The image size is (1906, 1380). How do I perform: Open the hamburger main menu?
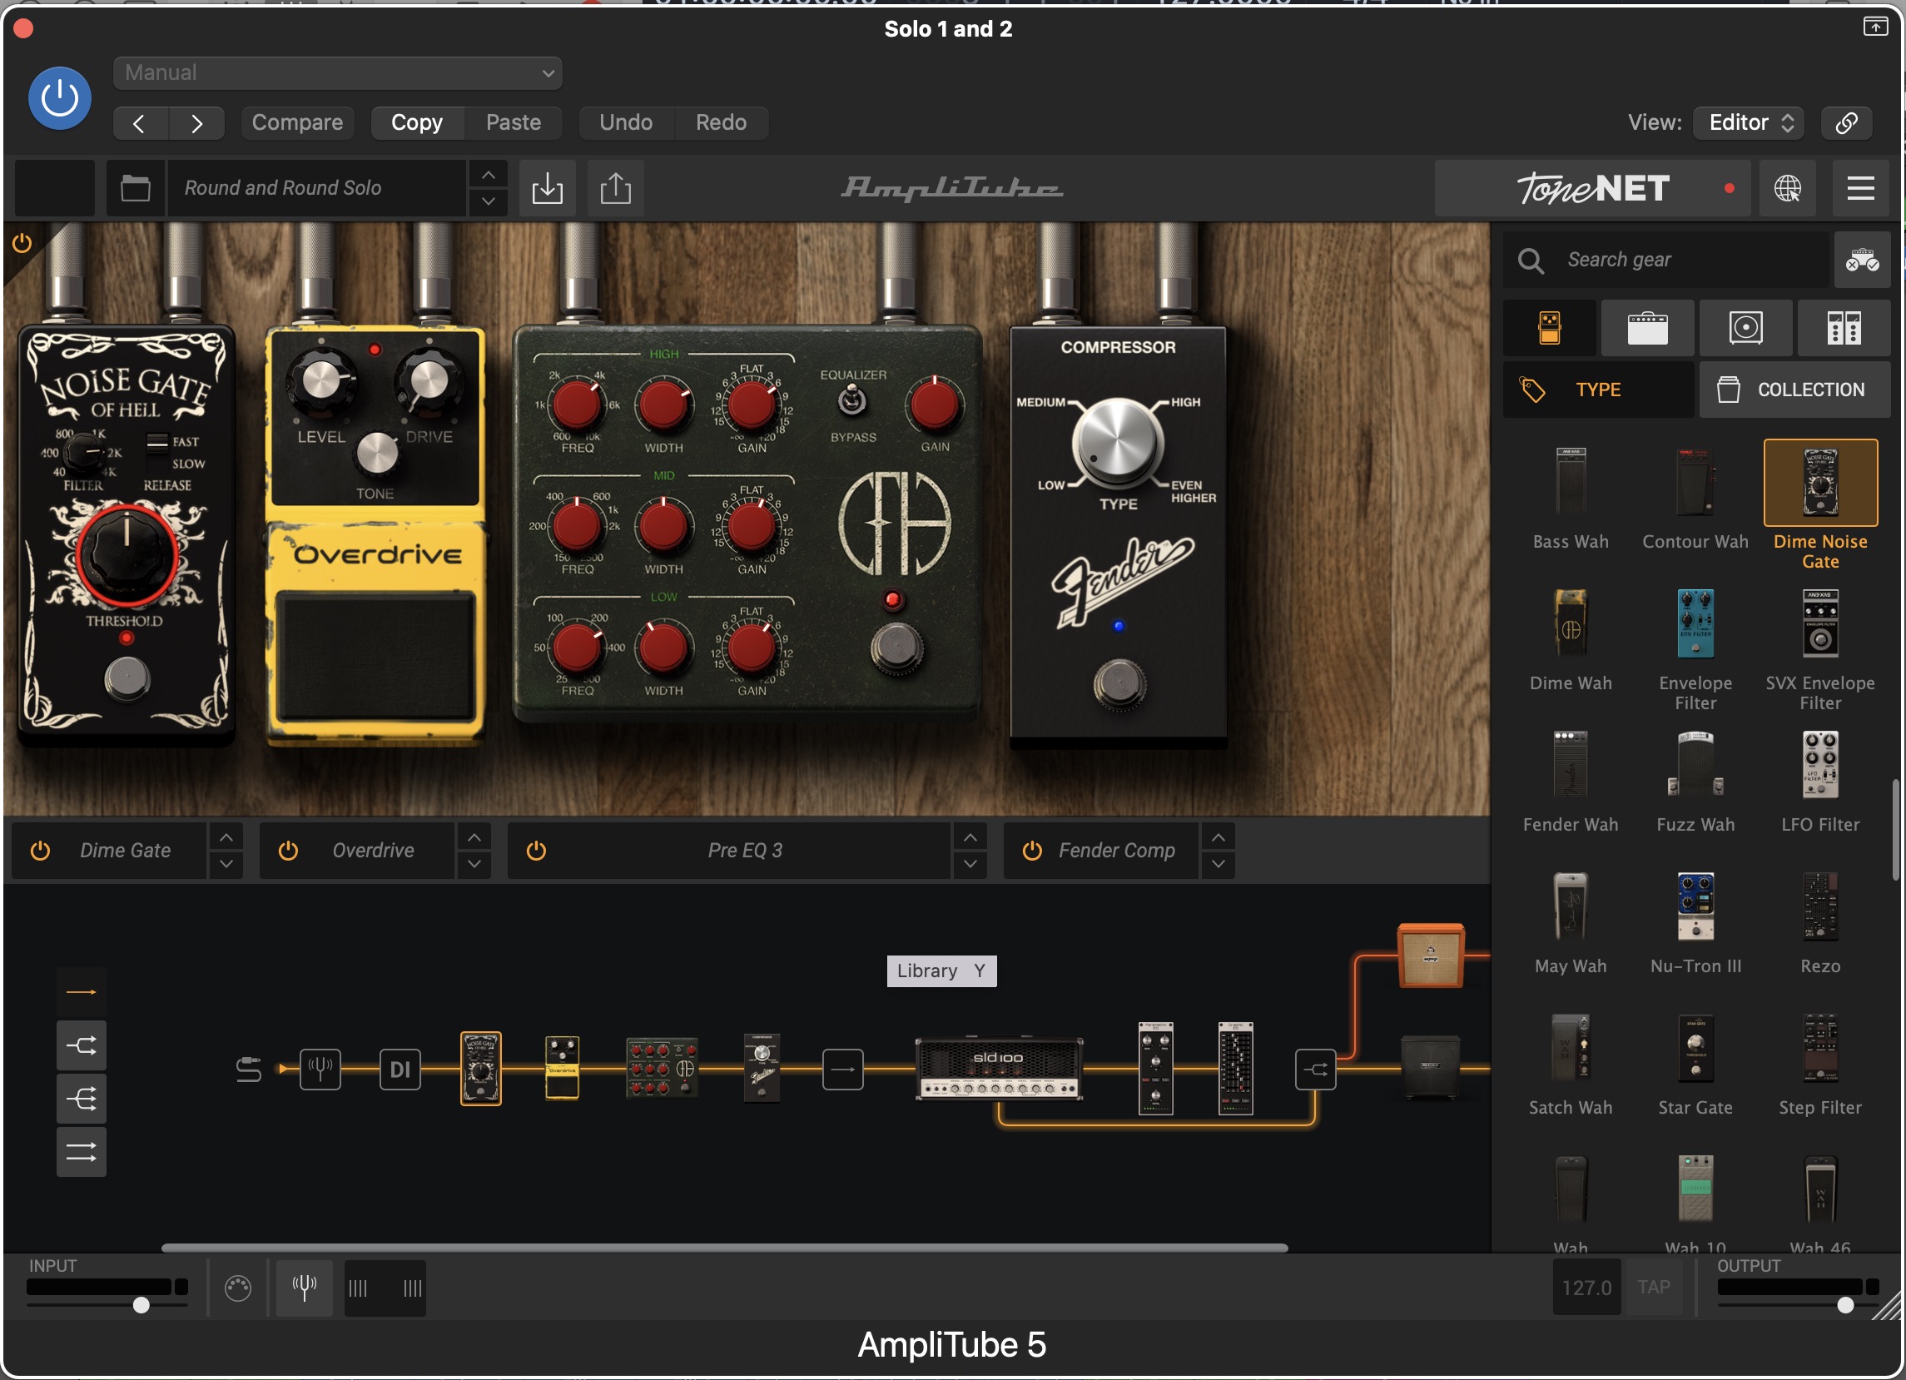point(1859,188)
